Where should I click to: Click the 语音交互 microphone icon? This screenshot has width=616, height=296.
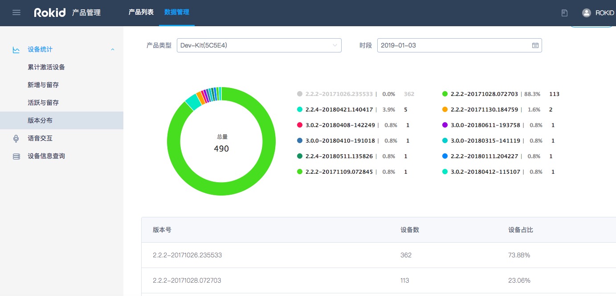click(x=16, y=139)
